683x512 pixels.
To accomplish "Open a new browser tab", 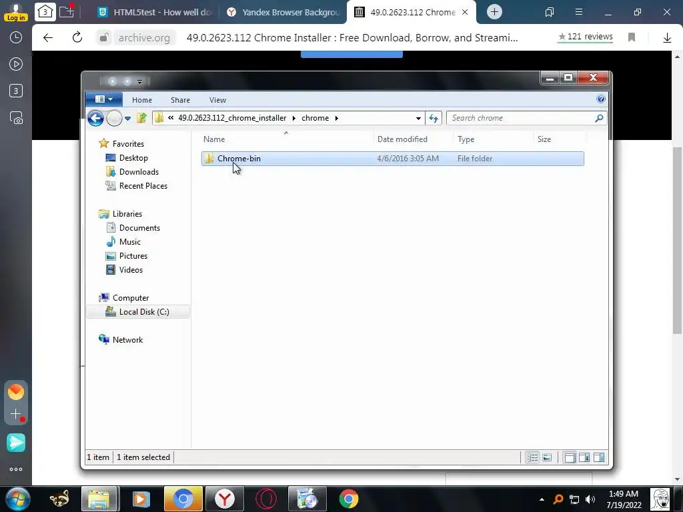I will point(494,12).
